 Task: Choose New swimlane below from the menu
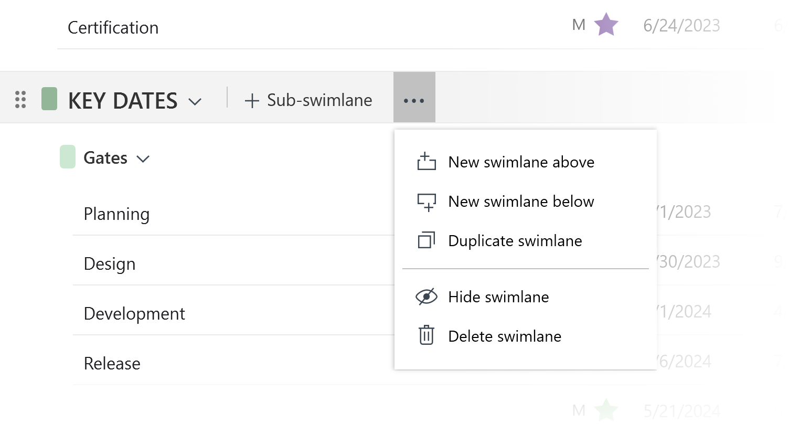click(521, 202)
